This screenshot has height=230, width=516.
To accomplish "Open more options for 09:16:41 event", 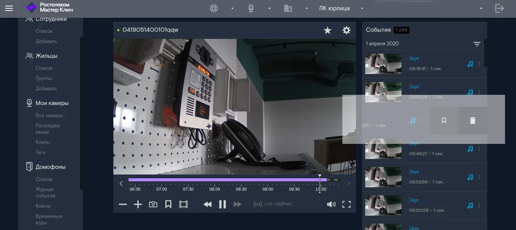I will click(x=479, y=64).
